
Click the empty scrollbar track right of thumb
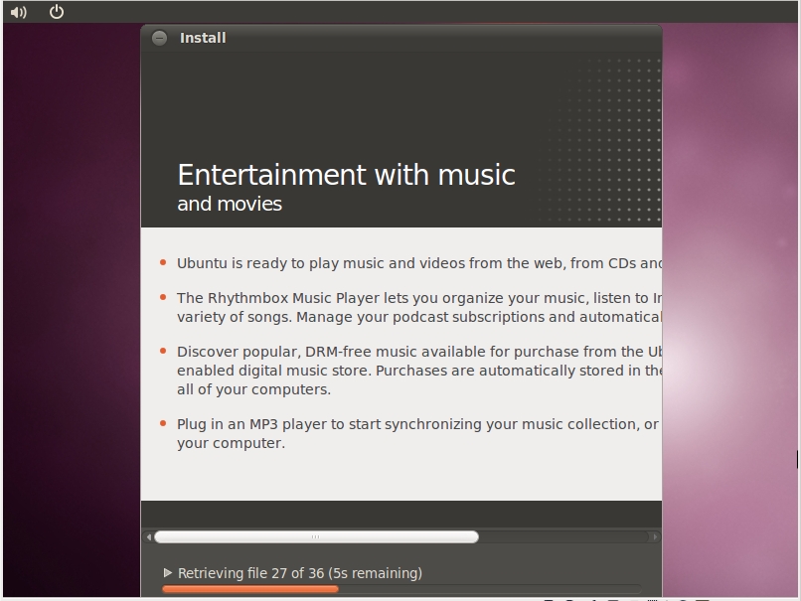pos(563,536)
